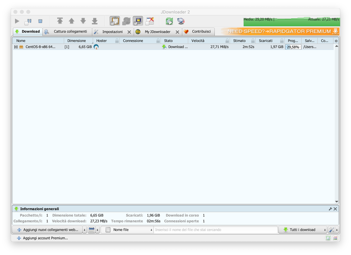The height and width of the screenshot is (255, 351).
Task: Switch to the Download tab
Action: pyautogui.click(x=28, y=31)
